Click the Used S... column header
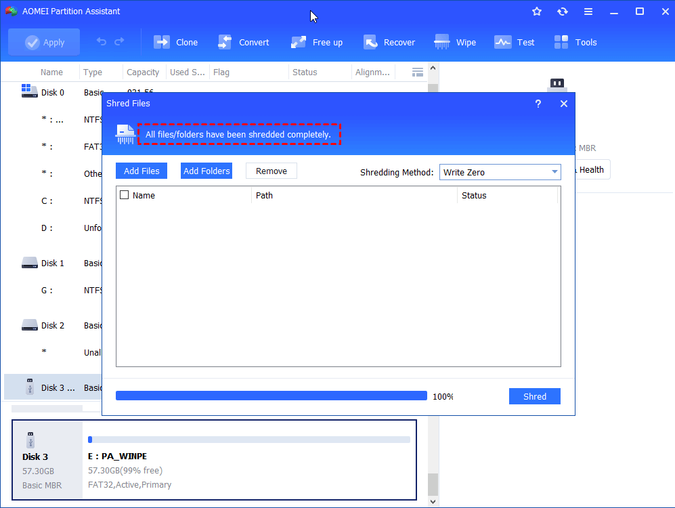 pyautogui.click(x=188, y=72)
